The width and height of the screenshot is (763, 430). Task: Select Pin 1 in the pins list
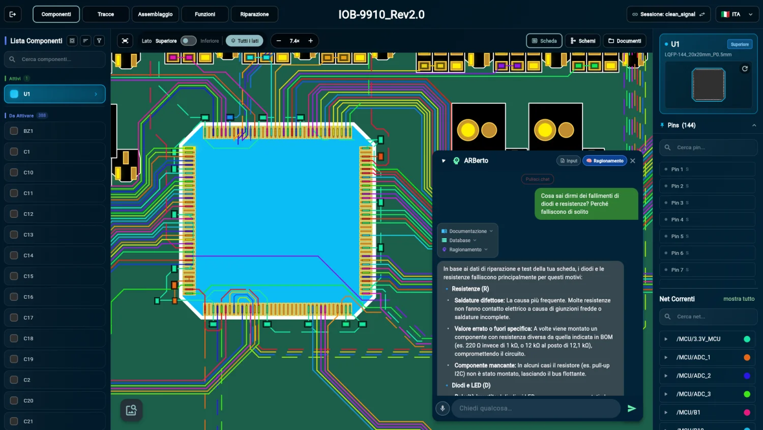click(x=708, y=169)
